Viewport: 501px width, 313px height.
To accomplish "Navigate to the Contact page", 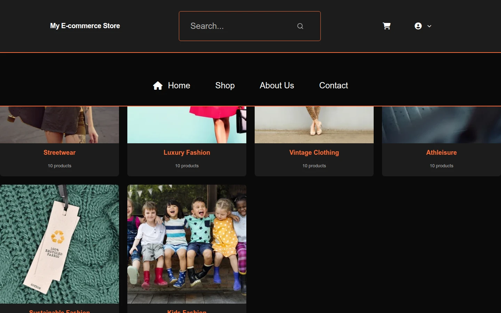I will coord(333,86).
